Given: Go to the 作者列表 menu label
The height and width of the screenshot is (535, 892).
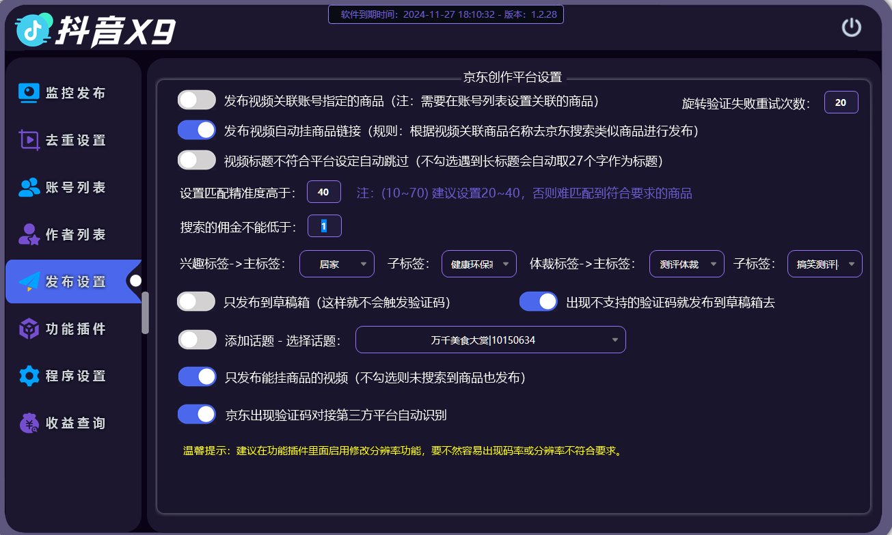Looking at the screenshot, I should point(76,234).
